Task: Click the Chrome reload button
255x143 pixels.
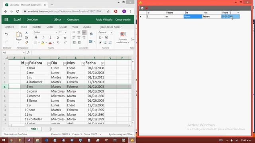Action: [x=18, y=12]
